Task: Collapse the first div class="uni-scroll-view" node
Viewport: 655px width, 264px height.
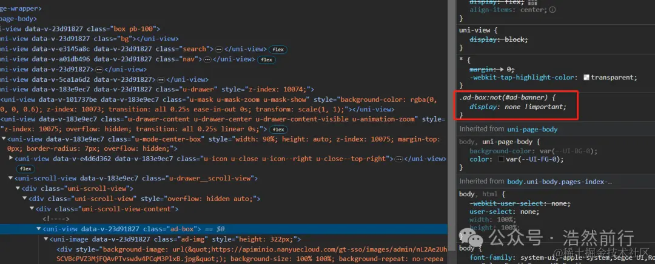Action: tap(18, 188)
